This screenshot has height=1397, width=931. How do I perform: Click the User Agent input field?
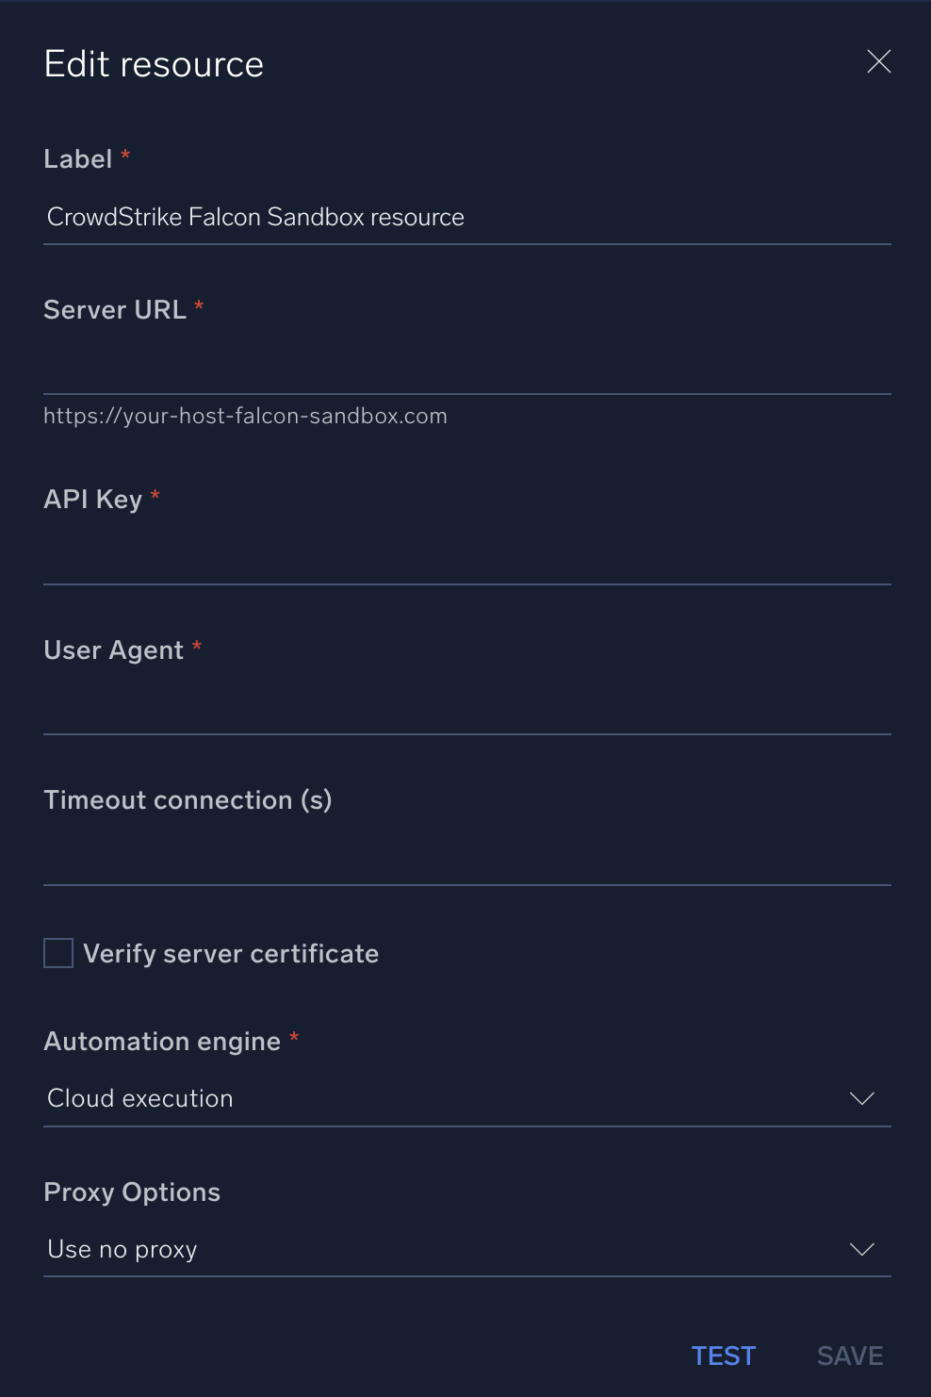tap(466, 715)
